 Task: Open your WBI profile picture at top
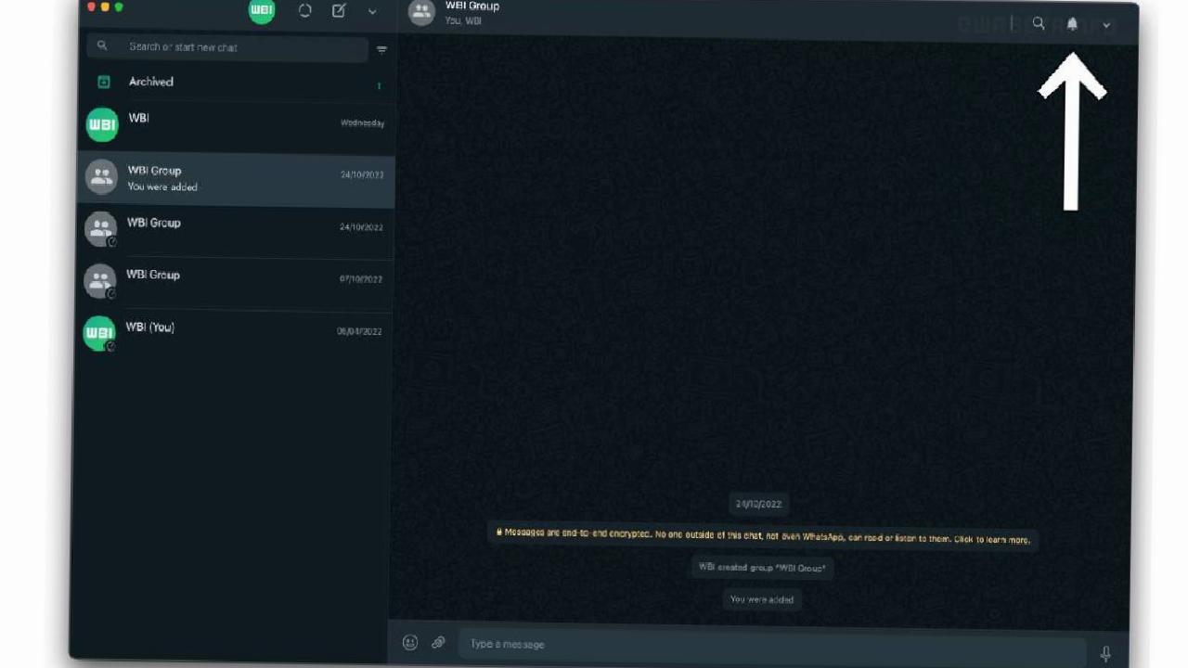pos(262,10)
